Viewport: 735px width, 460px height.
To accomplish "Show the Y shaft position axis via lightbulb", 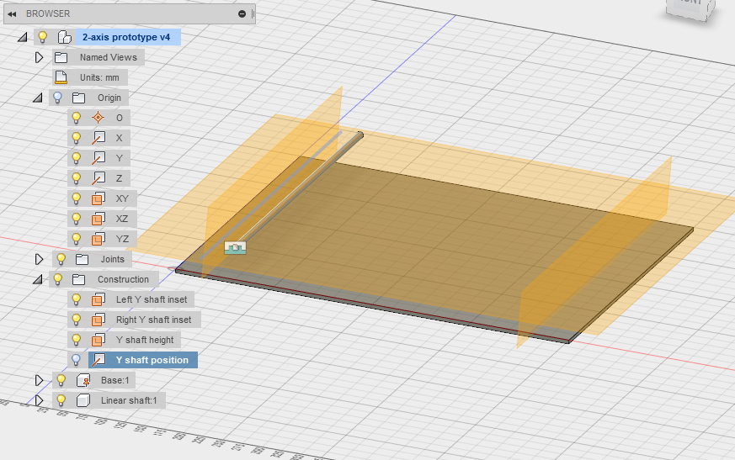I will coord(77,360).
